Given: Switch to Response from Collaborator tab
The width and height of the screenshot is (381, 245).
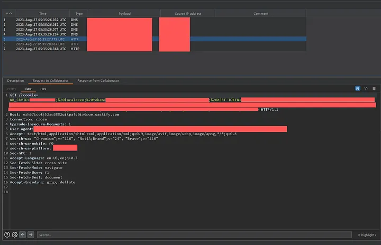Looking at the screenshot, I should [x=98, y=81].
